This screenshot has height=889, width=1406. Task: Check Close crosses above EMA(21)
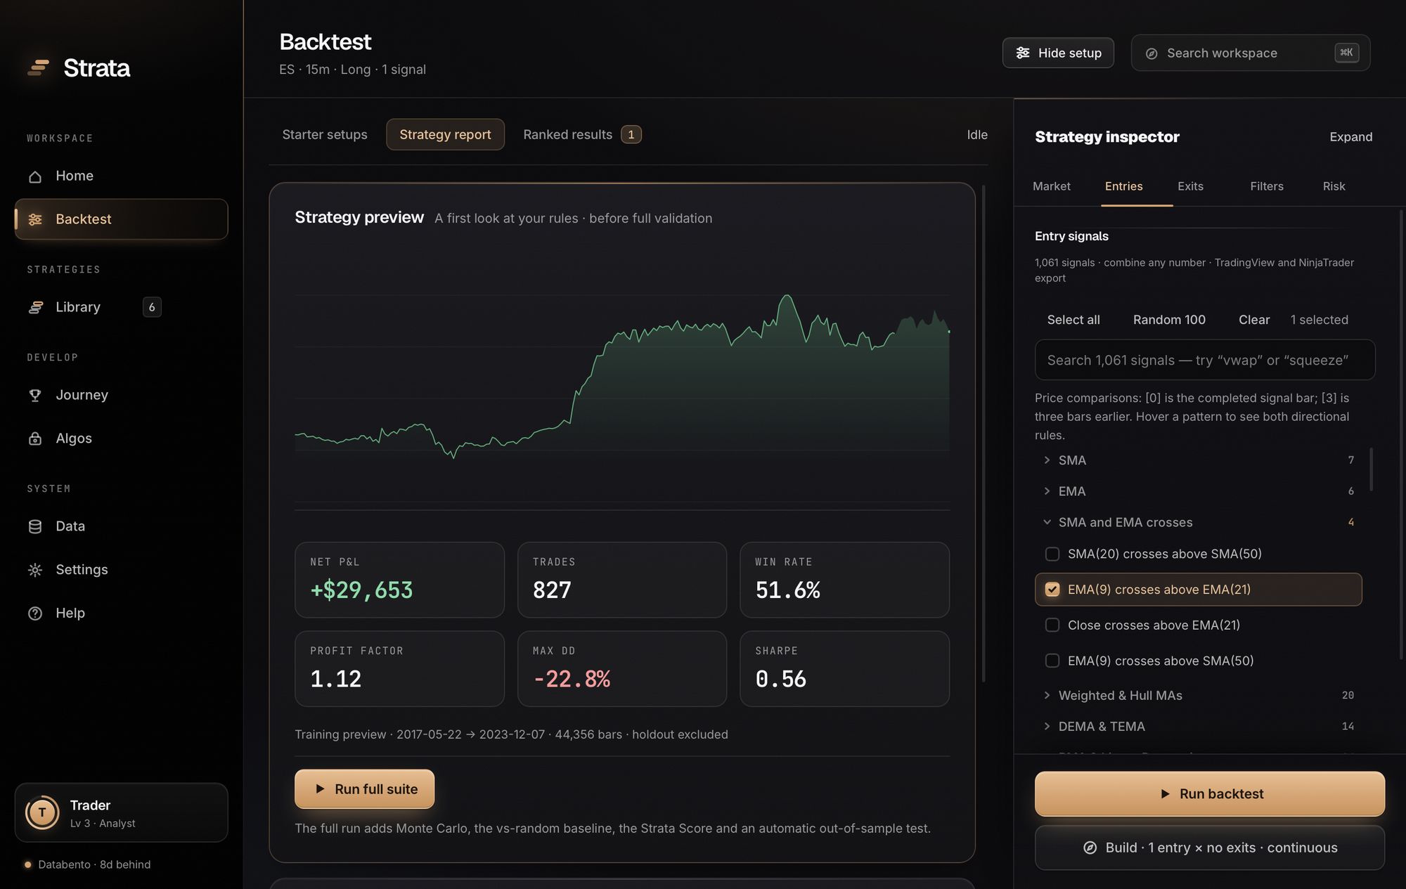[1052, 625]
